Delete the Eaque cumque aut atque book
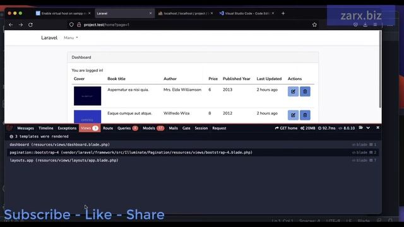This screenshot has width=404, height=227. (x=305, y=115)
